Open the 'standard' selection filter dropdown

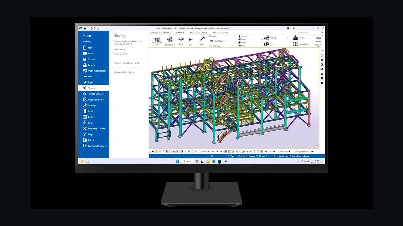point(205,151)
